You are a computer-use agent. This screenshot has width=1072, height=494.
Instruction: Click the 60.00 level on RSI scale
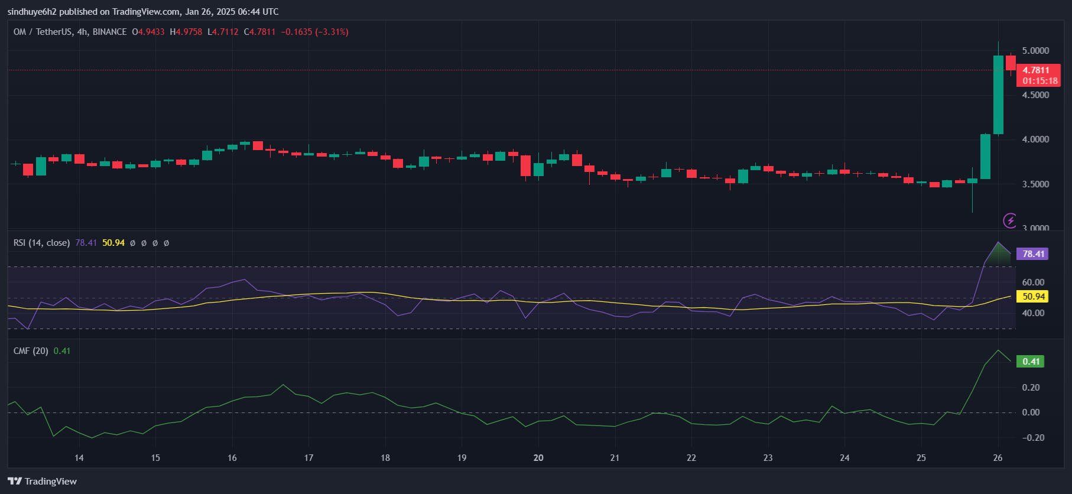tap(1033, 282)
